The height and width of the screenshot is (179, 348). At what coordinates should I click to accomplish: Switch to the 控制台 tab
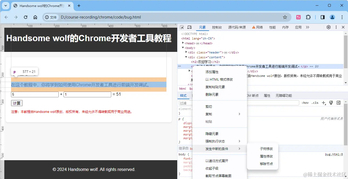click(217, 27)
